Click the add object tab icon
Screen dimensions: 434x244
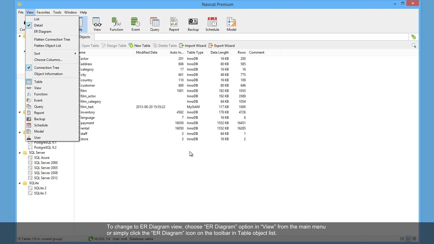point(413,37)
